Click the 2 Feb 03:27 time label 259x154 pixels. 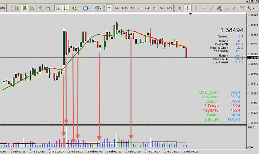[x=56, y=152]
